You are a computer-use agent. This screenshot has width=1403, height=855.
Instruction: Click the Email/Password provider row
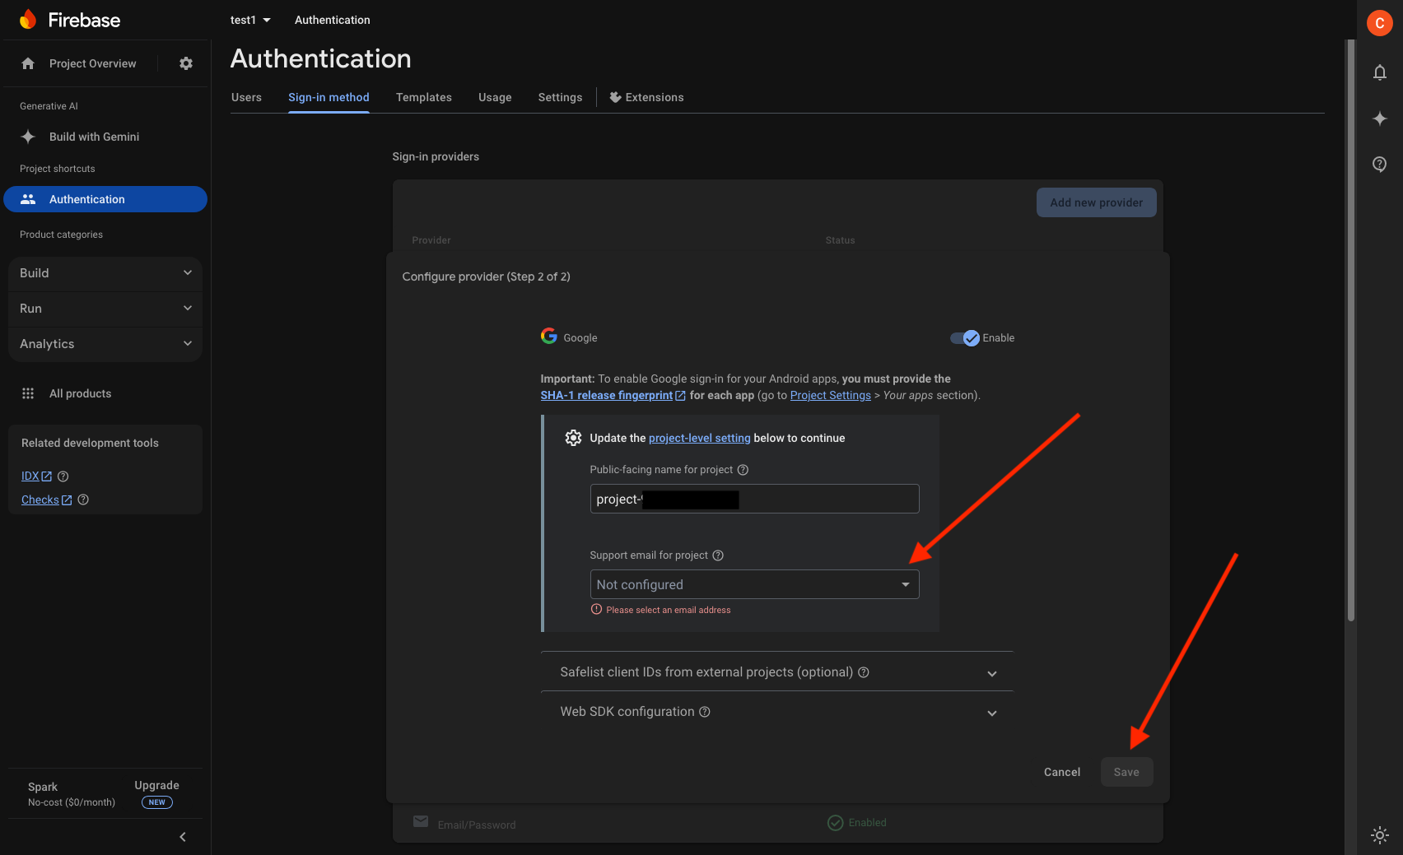(777, 823)
